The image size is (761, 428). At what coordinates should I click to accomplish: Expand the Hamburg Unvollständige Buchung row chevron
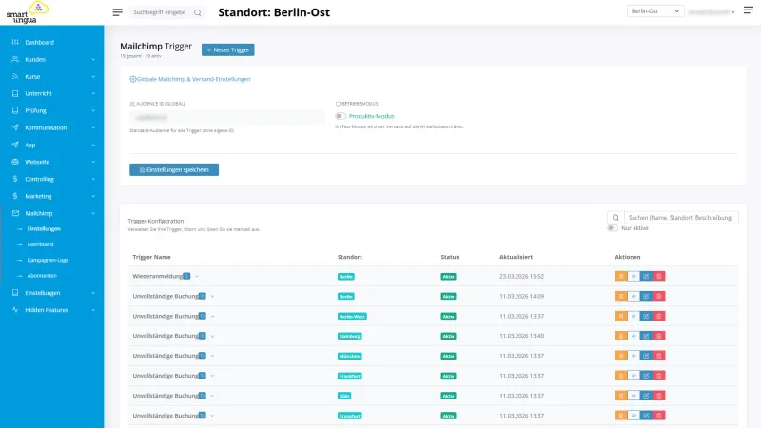[212, 337]
